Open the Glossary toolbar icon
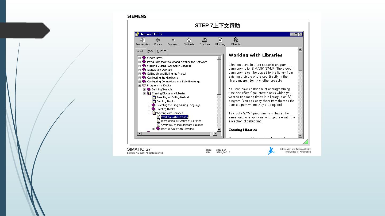Image resolution: width=385 pixels, height=216 pixels. 220,40
